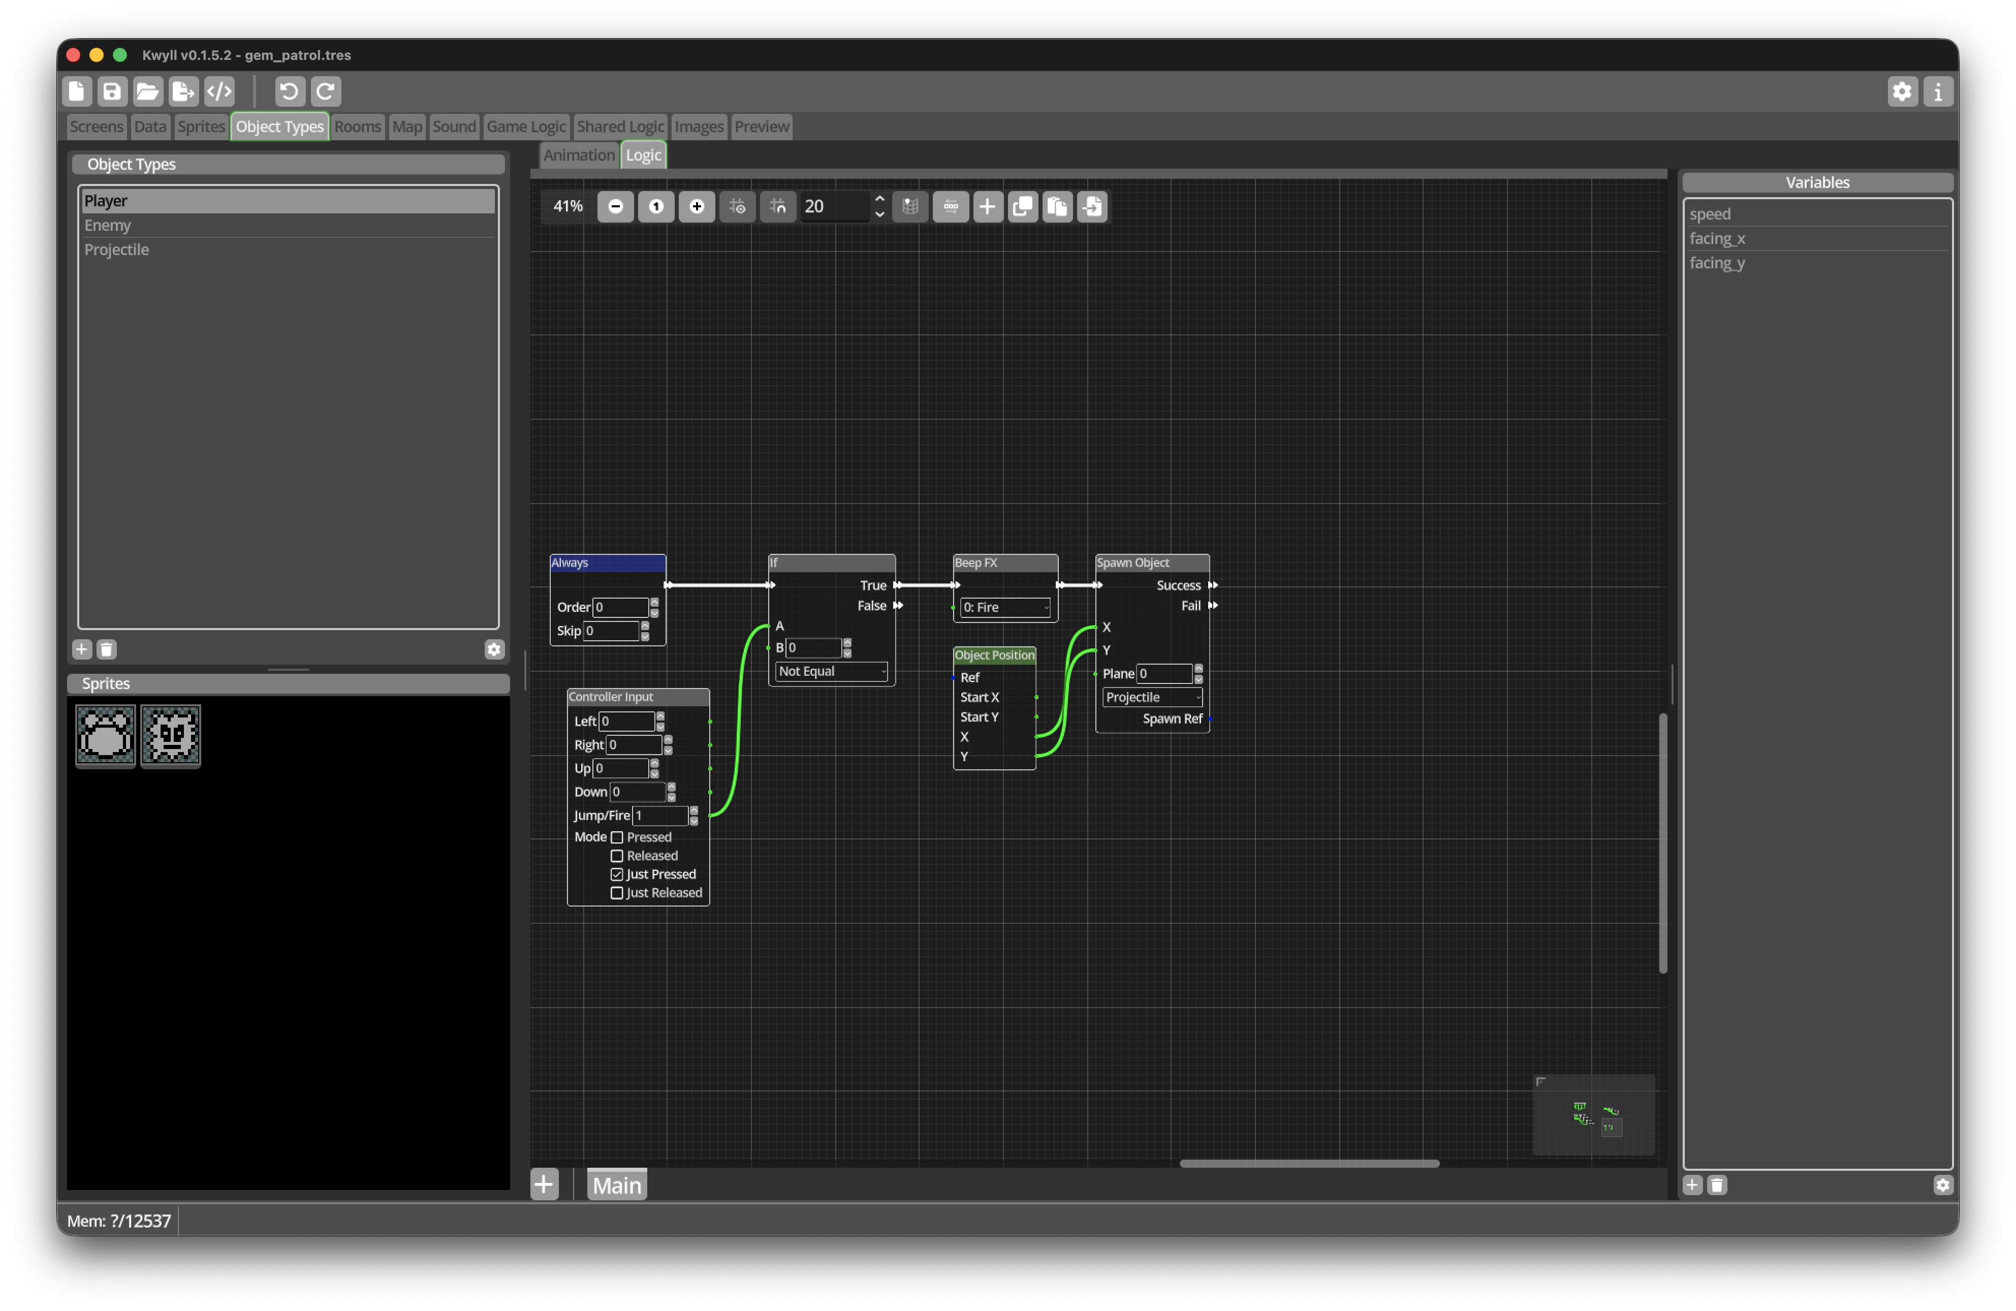Add a new variable

[x=1693, y=1185]
